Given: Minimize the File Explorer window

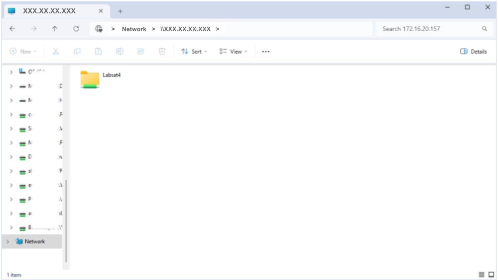Looking at the screenshot, I should click(447, 7).
